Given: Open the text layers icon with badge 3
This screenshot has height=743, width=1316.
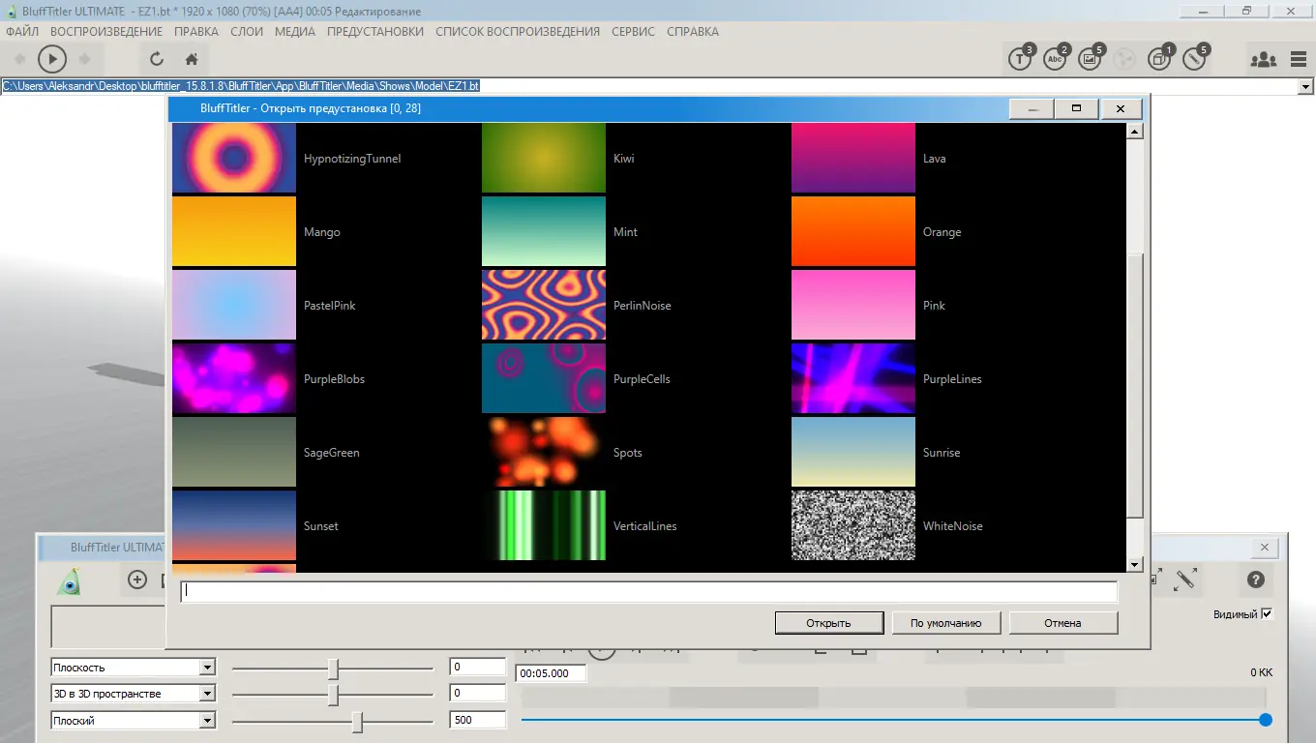Looking at the screenshot, I should pyautogui.click(x=1020, y=59).
